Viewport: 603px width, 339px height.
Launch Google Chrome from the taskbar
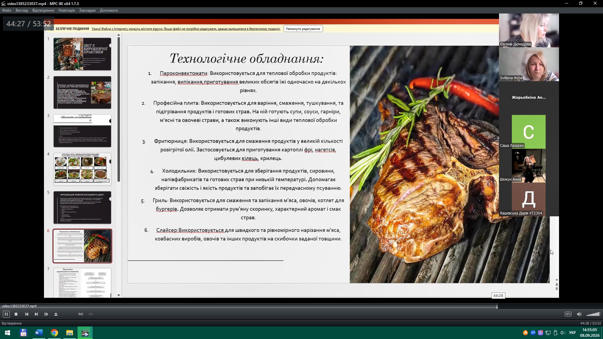[54, 333]
